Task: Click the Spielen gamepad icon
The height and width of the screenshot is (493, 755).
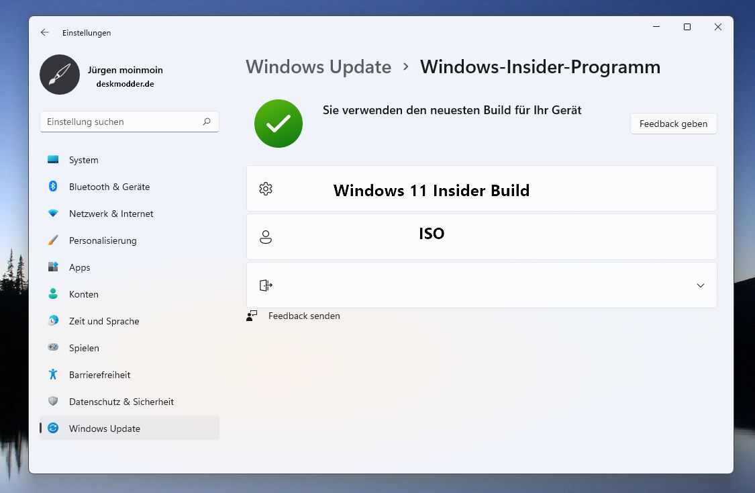Action: coord(53,347)
